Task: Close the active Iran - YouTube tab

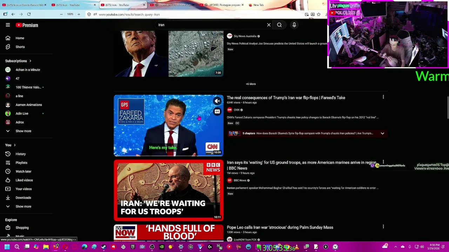Action: (144, 5)
